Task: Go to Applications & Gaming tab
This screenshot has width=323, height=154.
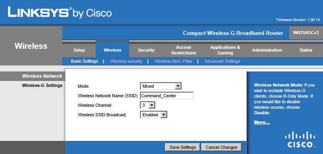Action: click(x=225, y=50)
